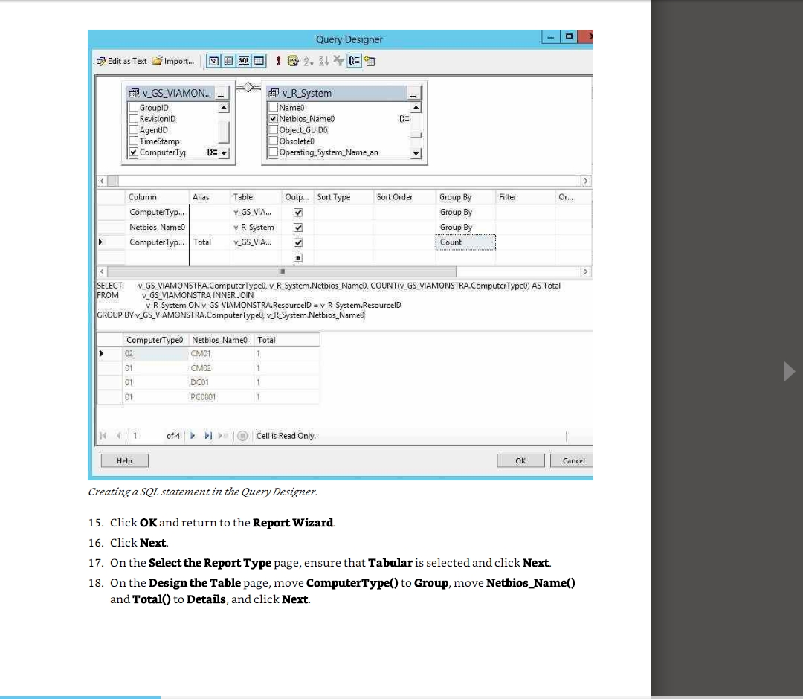Click the Import query toolbar button
Image resolution: width=803 pixels, height=699 pixels.
pos(173,61)
